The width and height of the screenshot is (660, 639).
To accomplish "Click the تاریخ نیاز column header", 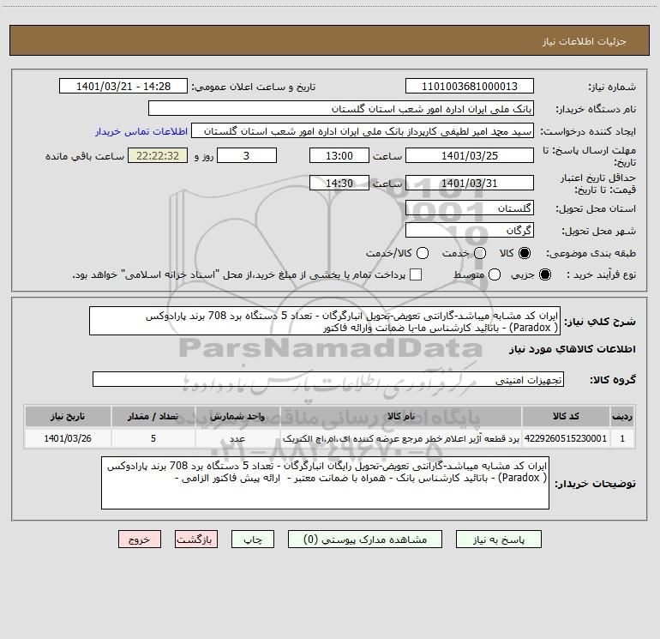I will [68, 417].
